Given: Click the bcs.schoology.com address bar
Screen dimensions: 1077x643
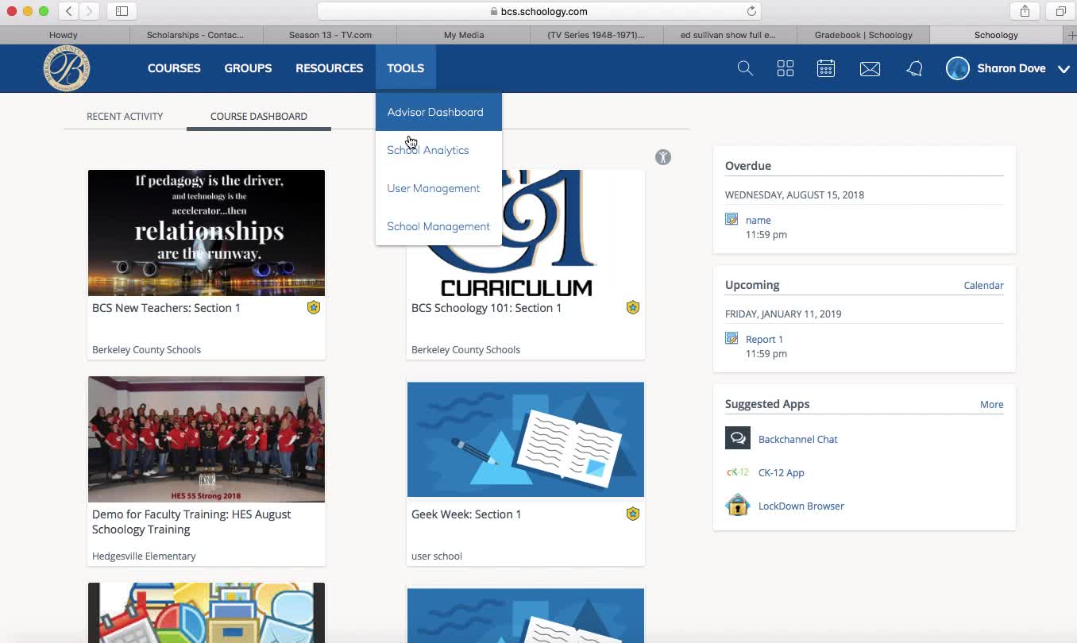Looking at the screenshot, I should pos(538,11).
